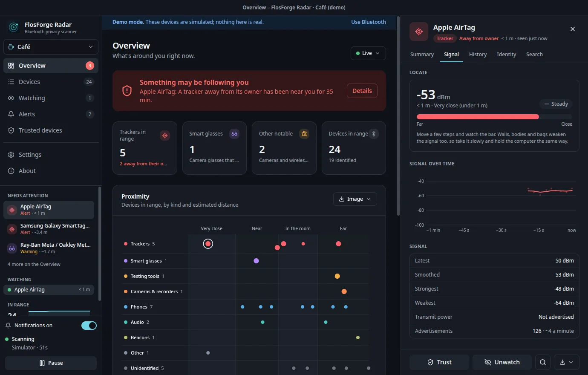Open the Watching page in the sidebar
The height and width of the screenshot is (375, 588).
[51, 98]
